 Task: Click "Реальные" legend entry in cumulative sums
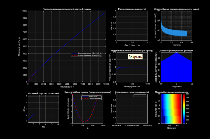tap(93, 97)
